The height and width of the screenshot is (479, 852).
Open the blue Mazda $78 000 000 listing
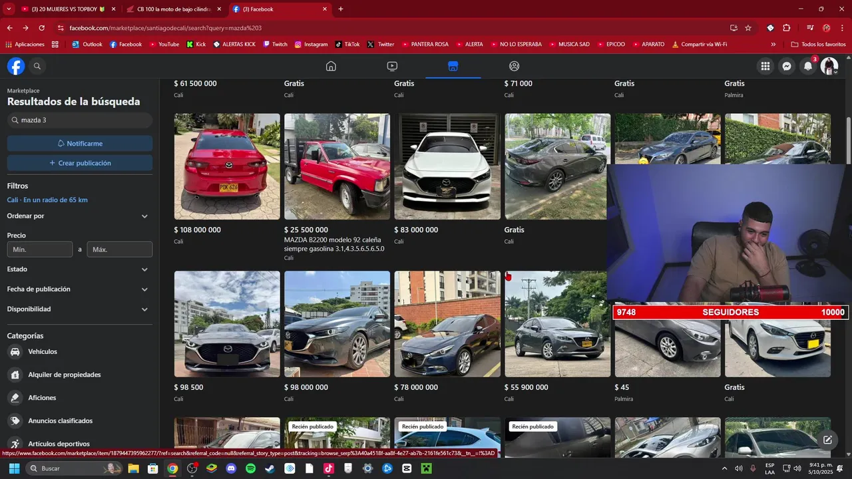[447, 324]
